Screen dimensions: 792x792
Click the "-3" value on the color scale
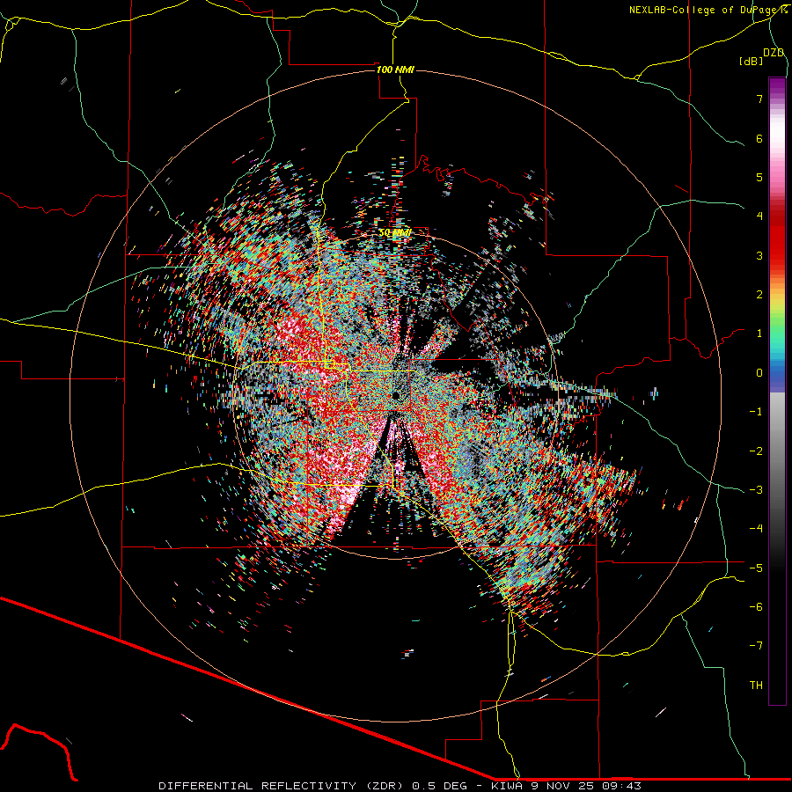(756, 490)
